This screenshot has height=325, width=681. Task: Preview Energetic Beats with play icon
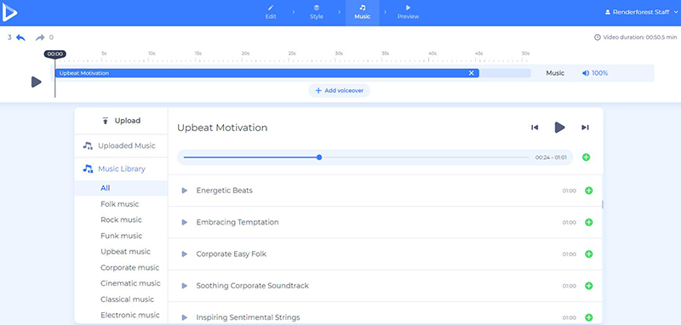tap(184, 191)
